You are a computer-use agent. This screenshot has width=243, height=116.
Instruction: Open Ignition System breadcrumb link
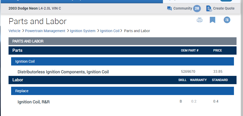click(x=82, y=31)
